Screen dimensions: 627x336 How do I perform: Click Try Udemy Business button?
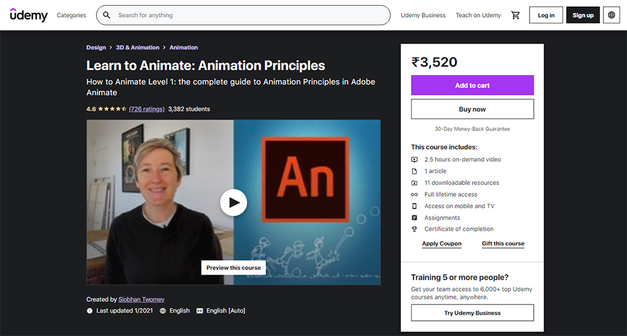tap(472, 313)
